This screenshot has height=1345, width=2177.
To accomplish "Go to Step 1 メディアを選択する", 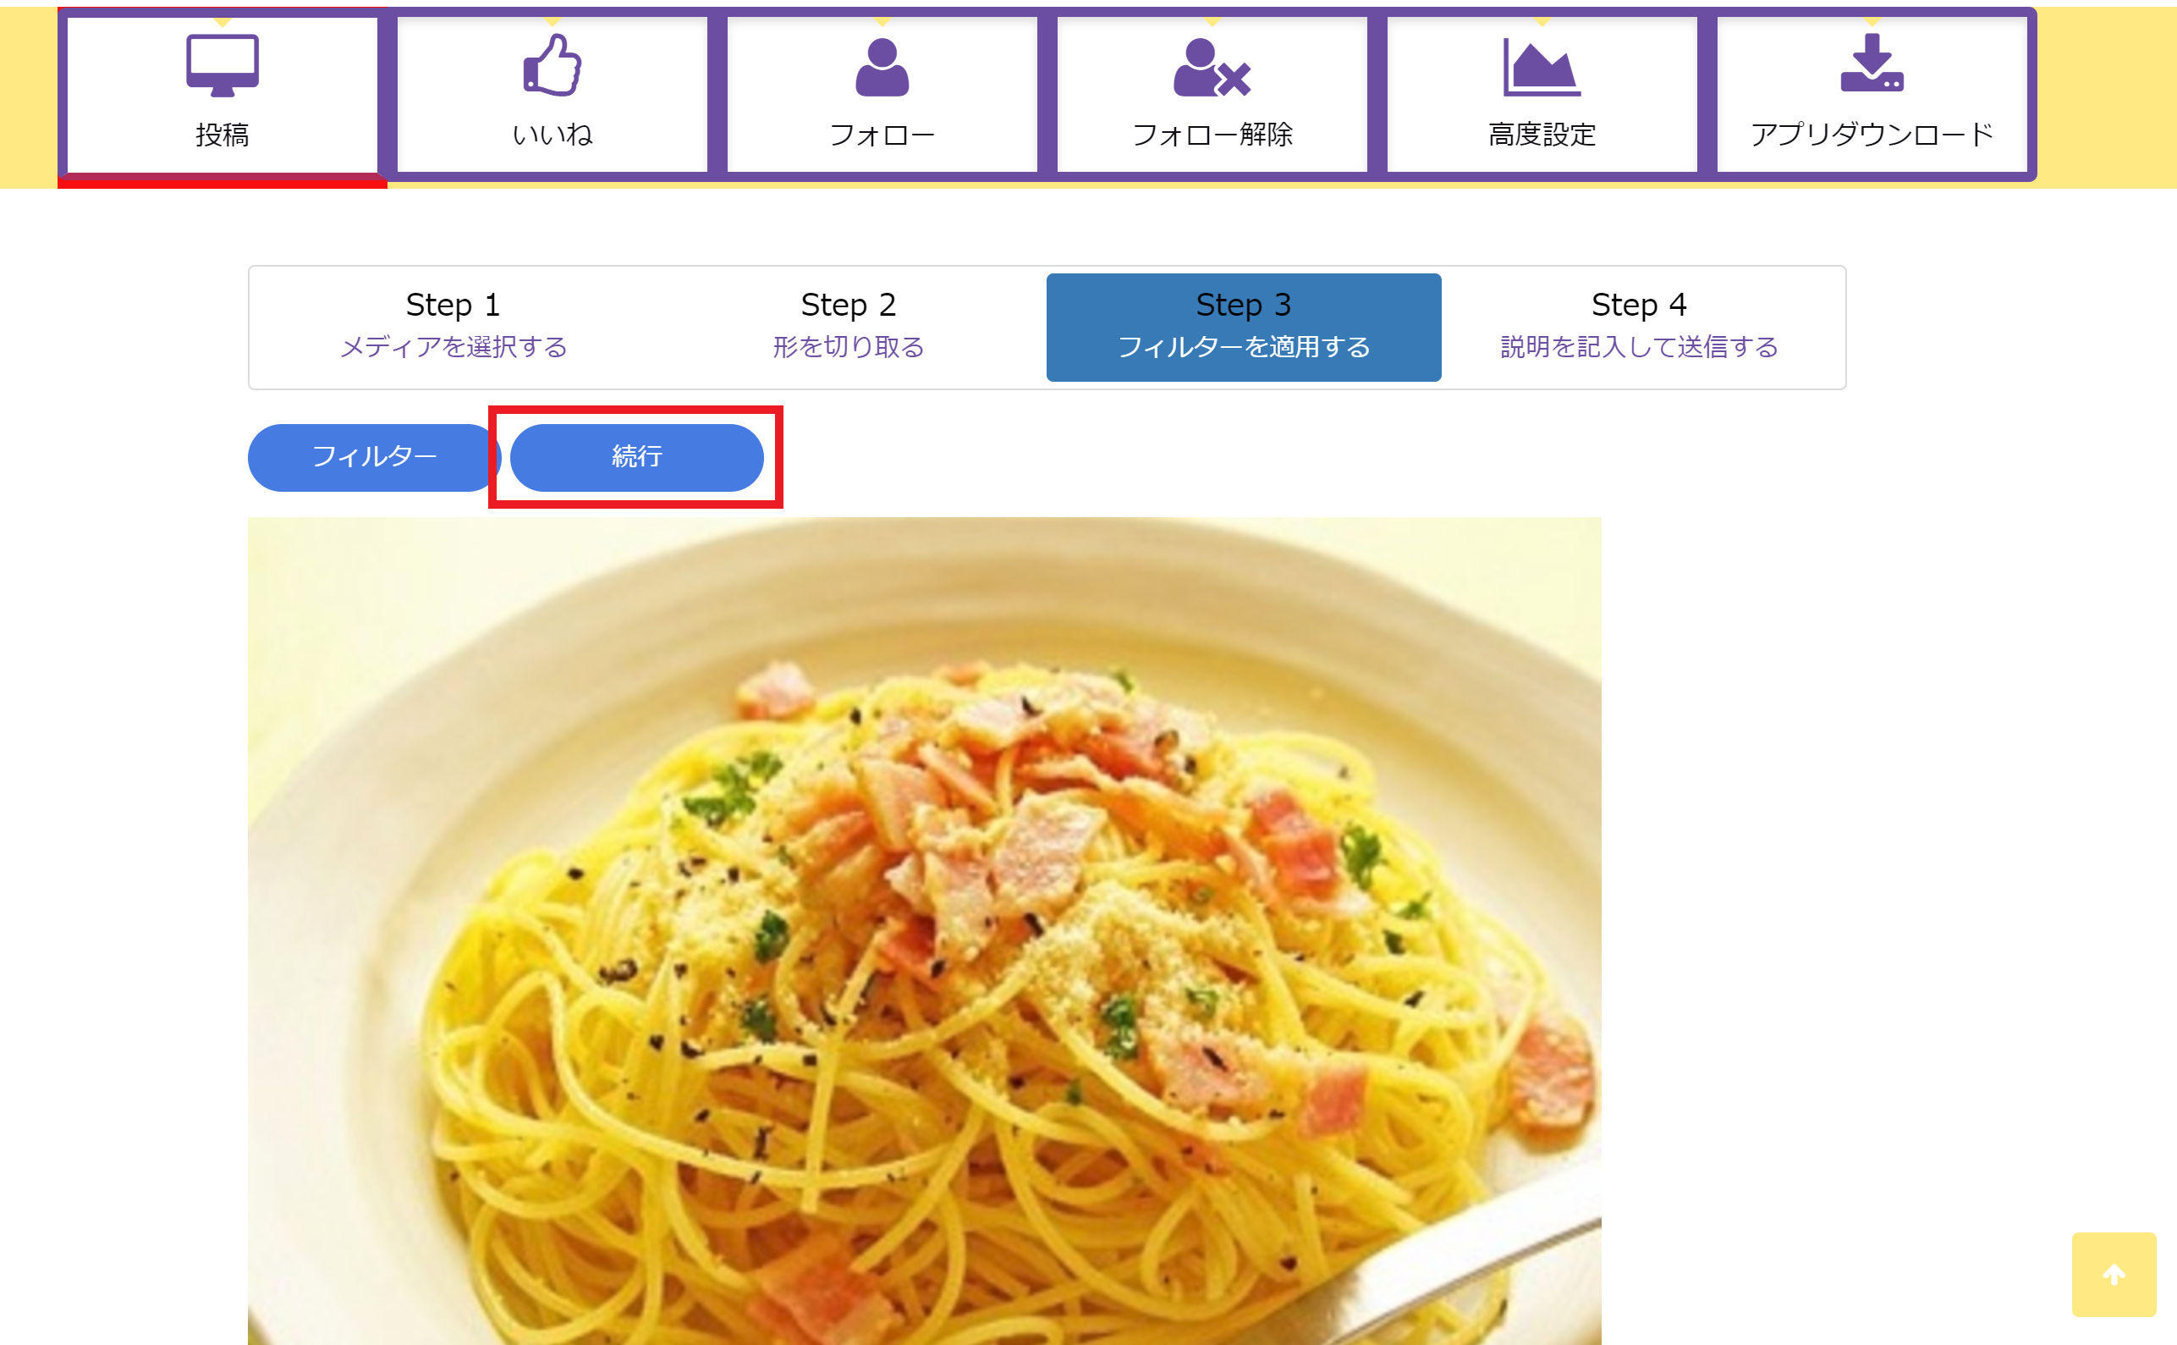I will tap(454, 327).
